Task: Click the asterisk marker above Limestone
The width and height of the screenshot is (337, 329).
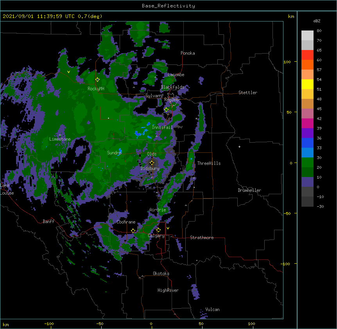Action: point(60,135)
